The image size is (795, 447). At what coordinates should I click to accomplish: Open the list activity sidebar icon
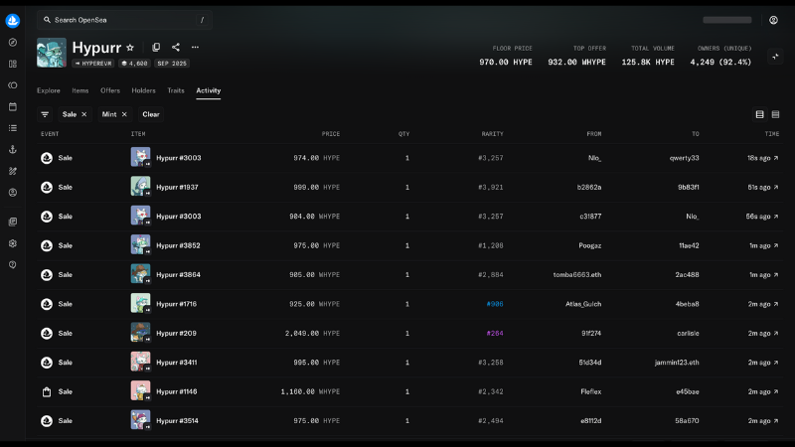[x=13, y=128]
